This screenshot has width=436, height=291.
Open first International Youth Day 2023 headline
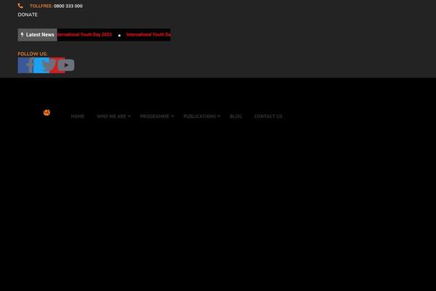click(x=84, y=34)
